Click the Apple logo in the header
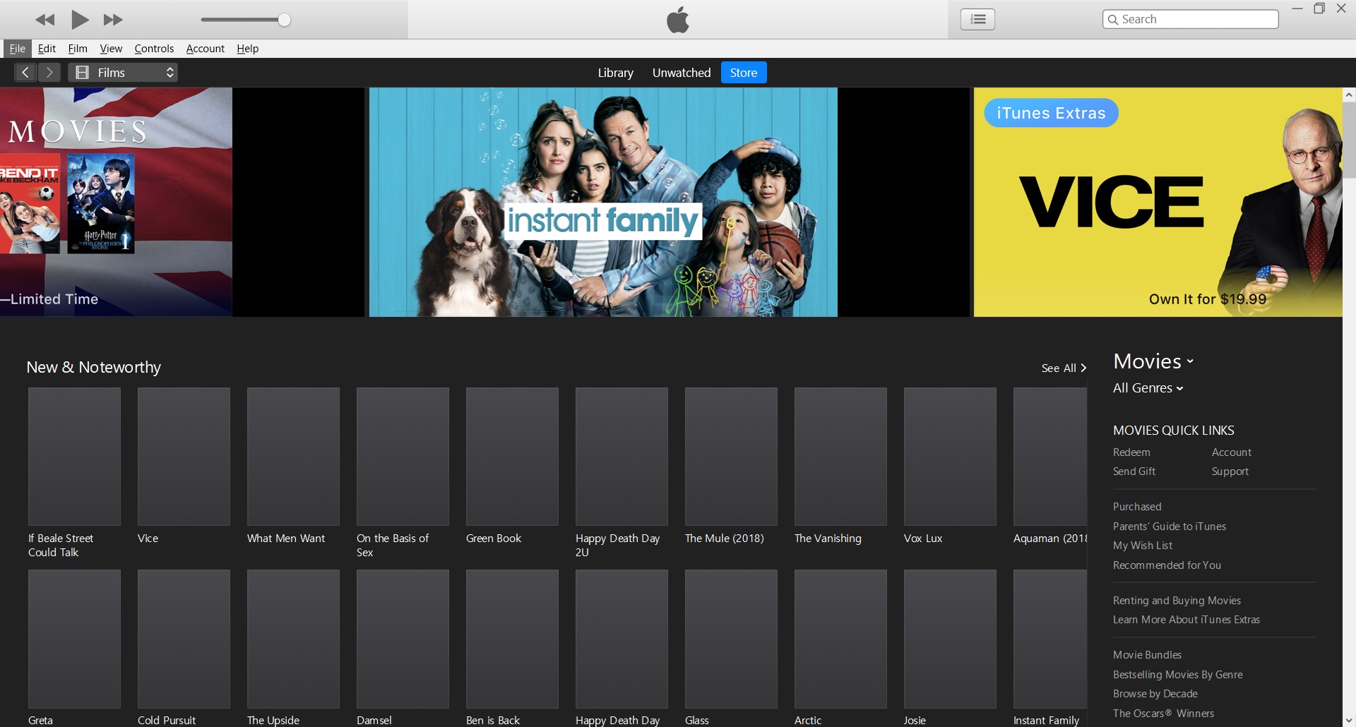The image size is (1356, 727). [x=678, y=20]
